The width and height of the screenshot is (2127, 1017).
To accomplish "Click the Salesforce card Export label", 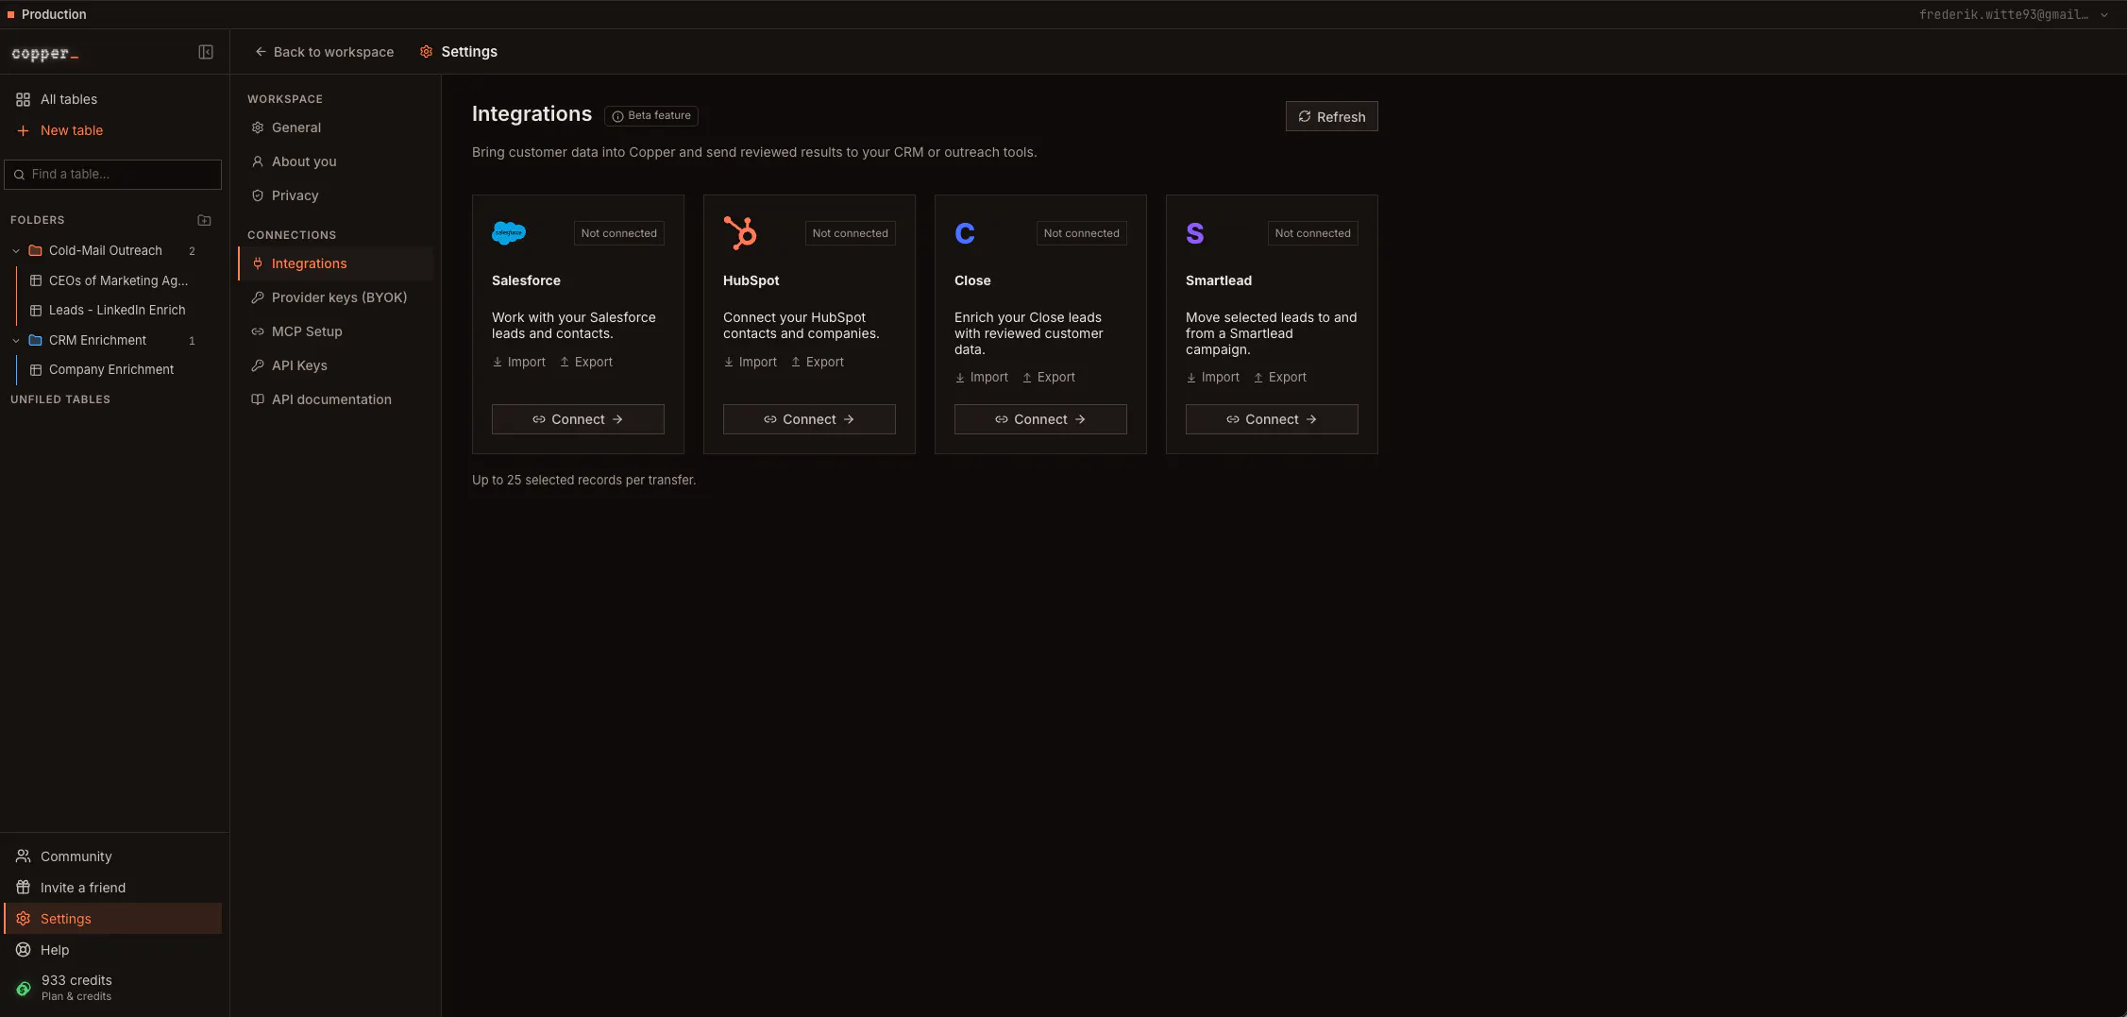I will tap(586, 362).
